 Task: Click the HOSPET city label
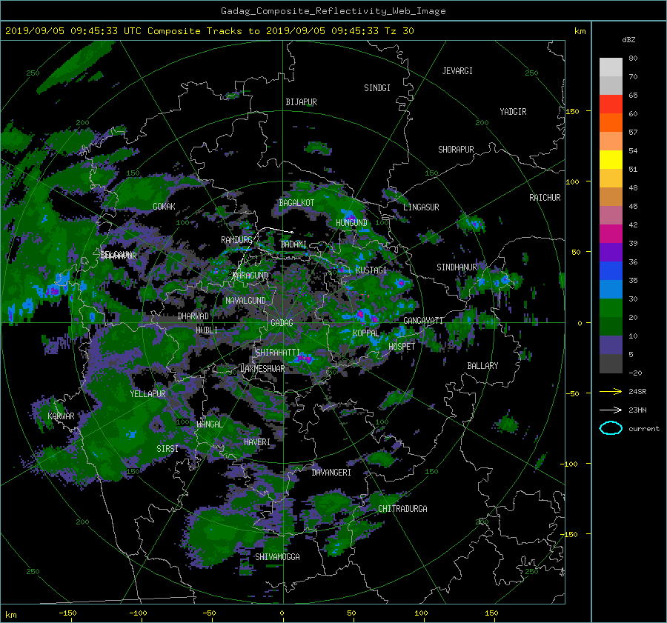pyautogui.click(x=402, y=347)
